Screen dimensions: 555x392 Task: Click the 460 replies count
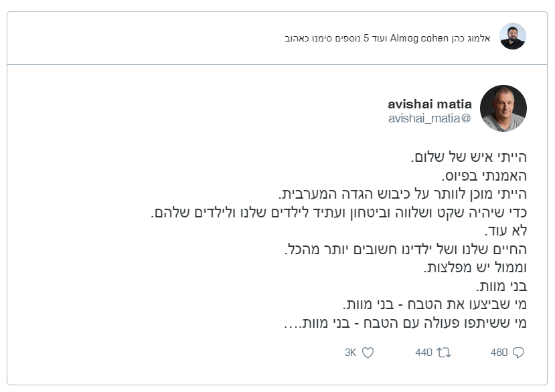coord(499,353)
